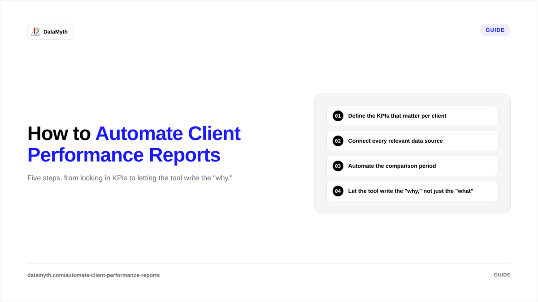Click the GUIDE label in the footer

point(502,275)
